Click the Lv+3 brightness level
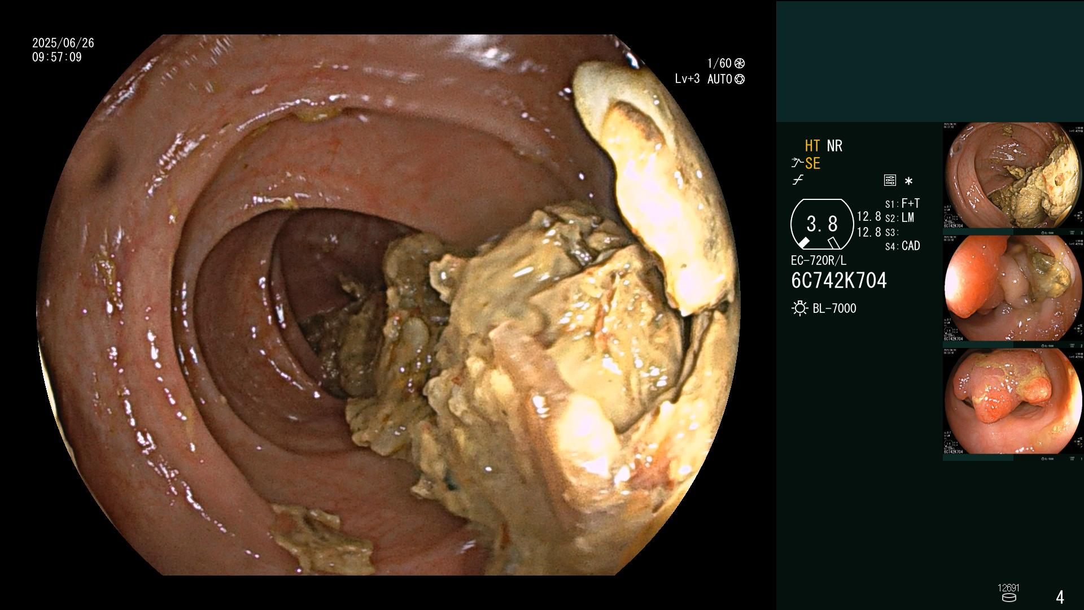The height and width of the screenshot is (610, 1084). 687,79
